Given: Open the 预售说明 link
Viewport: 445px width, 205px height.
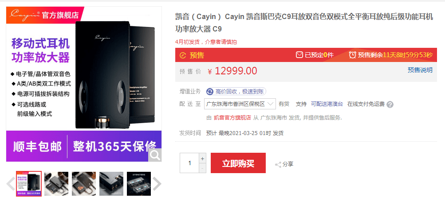Looking at the screenshot, I should click(420, 70).
